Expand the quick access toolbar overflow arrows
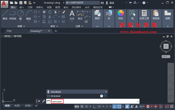Viewport: 175px width, 110px height. pyautogui.click(x=34, y=3)
